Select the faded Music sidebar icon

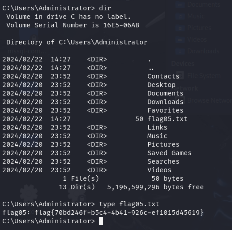180,16
